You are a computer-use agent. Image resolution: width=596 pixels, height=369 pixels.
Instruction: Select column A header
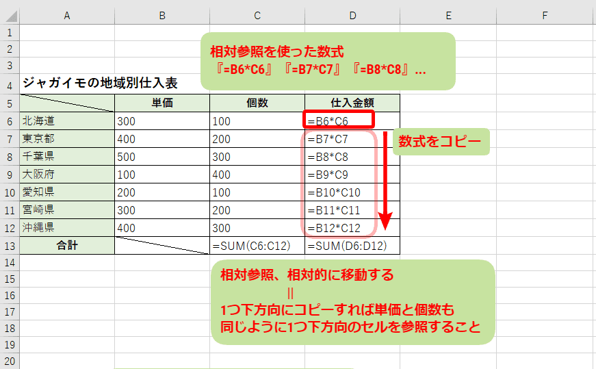(x=67, y=16)
